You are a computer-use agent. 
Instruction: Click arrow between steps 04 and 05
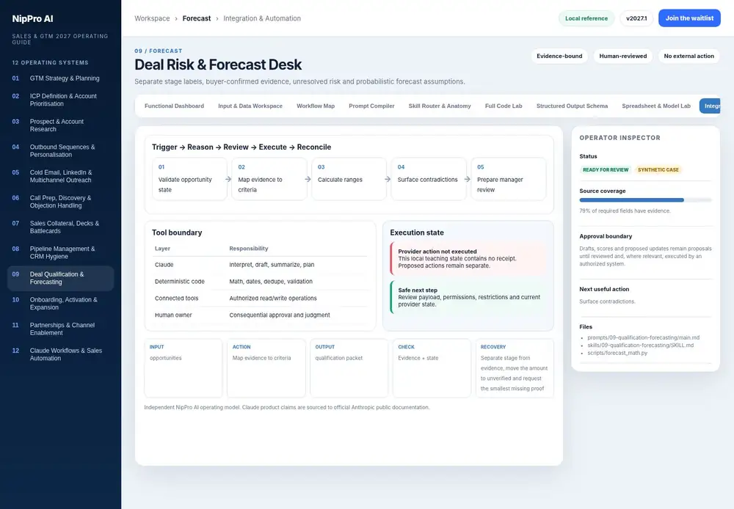pyautogui.click(x=467, y=179)
